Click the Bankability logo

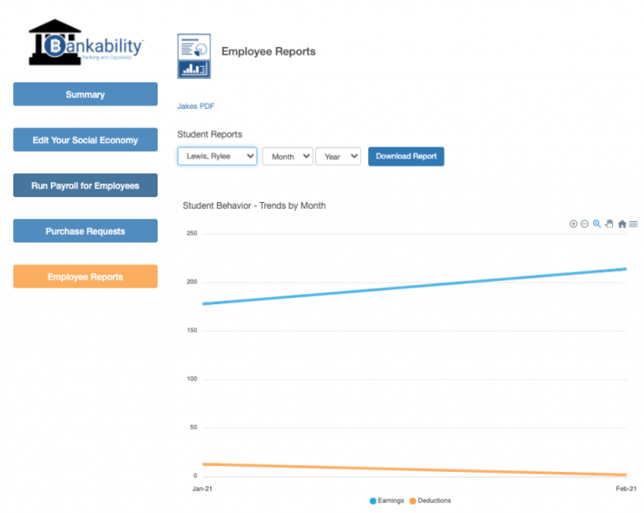click(x=86, y=44)
